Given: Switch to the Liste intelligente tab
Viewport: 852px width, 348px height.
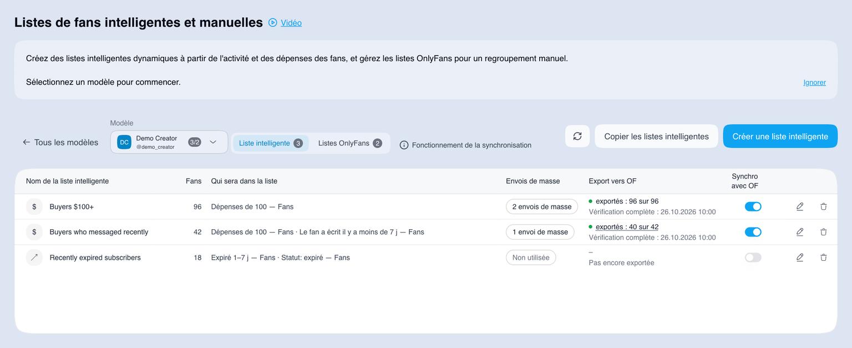Looking at the screenshot, I should 271,143.
